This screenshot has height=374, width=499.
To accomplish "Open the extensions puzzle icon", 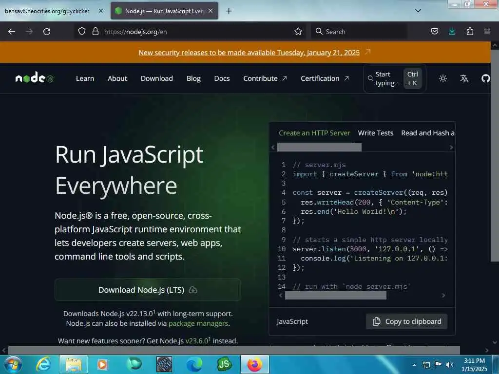I will 470,32.
